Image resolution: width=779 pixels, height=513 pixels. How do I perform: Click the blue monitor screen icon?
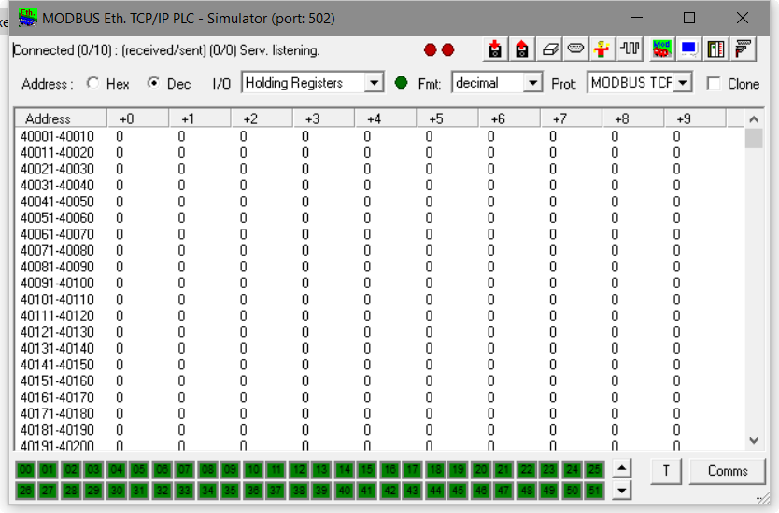[688, 49]
